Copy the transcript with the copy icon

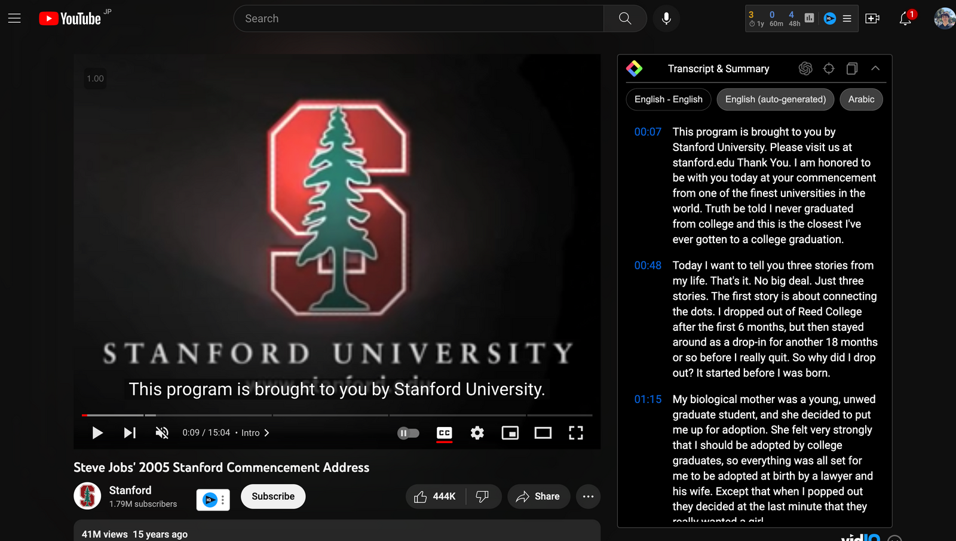click(852, 69)
